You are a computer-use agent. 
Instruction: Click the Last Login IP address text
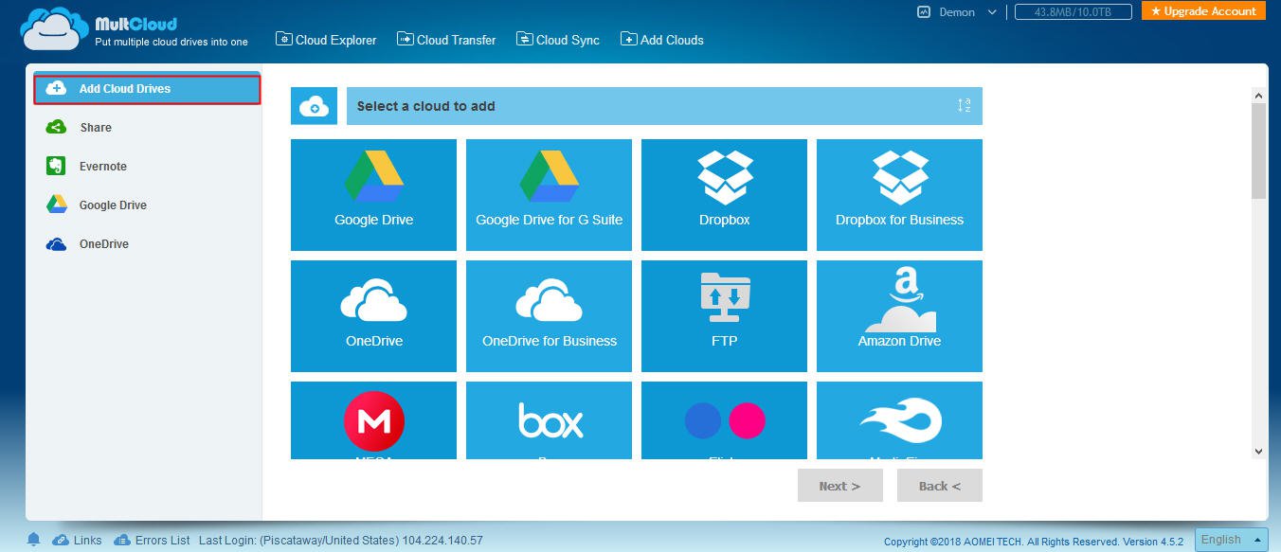442,541
